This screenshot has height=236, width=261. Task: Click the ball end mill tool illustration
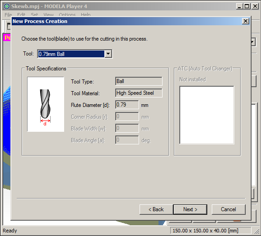point(46,104)
